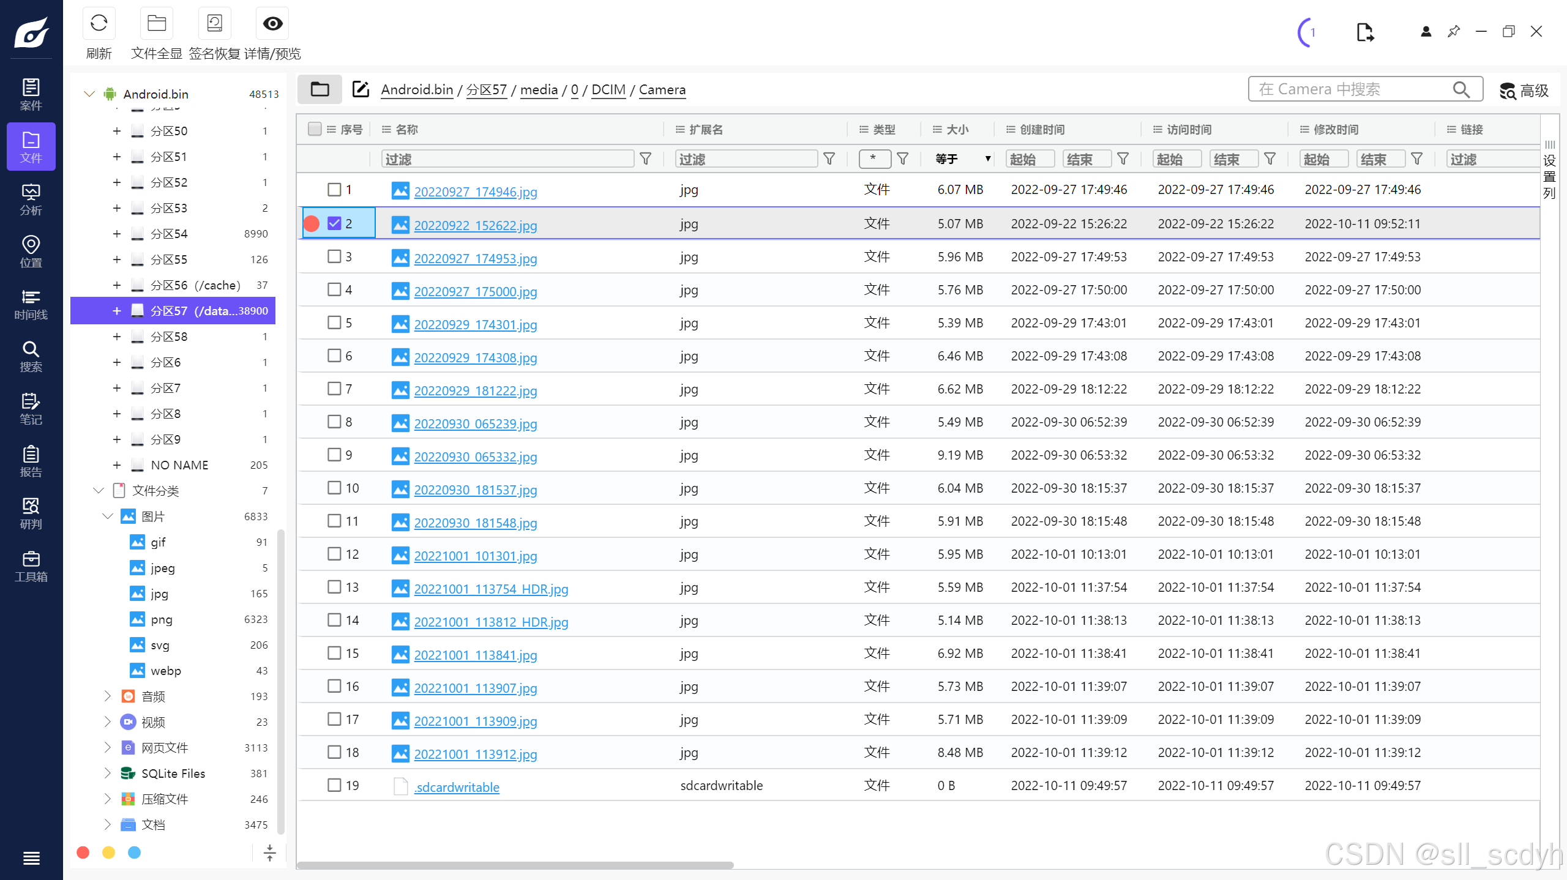This screenshot has width=1567, height=880.
Task: Open the signature recovery (签名恢复) tool
Action: pos(214,24)
